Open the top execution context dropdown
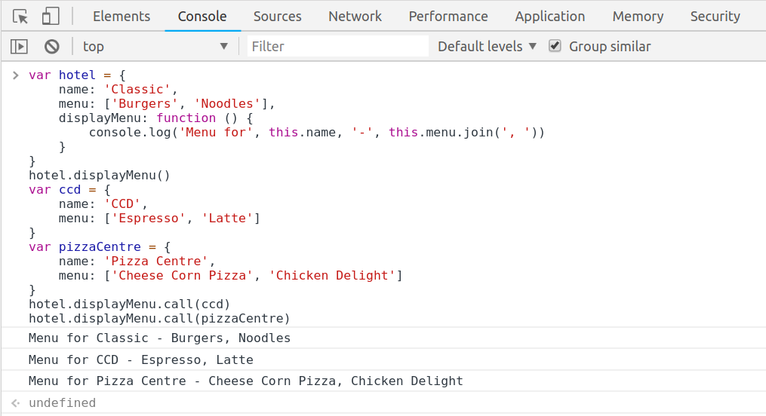Screen dimensions: 766x416 coord(155,47)
